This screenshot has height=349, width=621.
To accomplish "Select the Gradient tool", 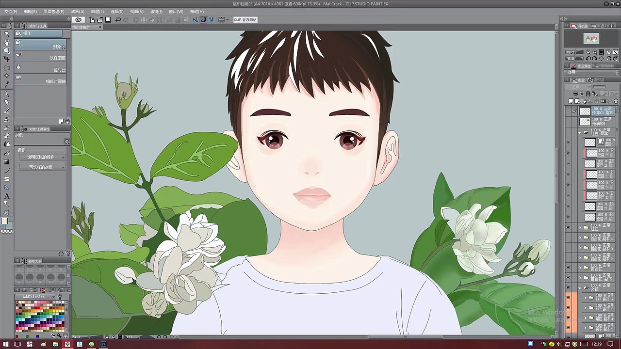I will [7, 161].
